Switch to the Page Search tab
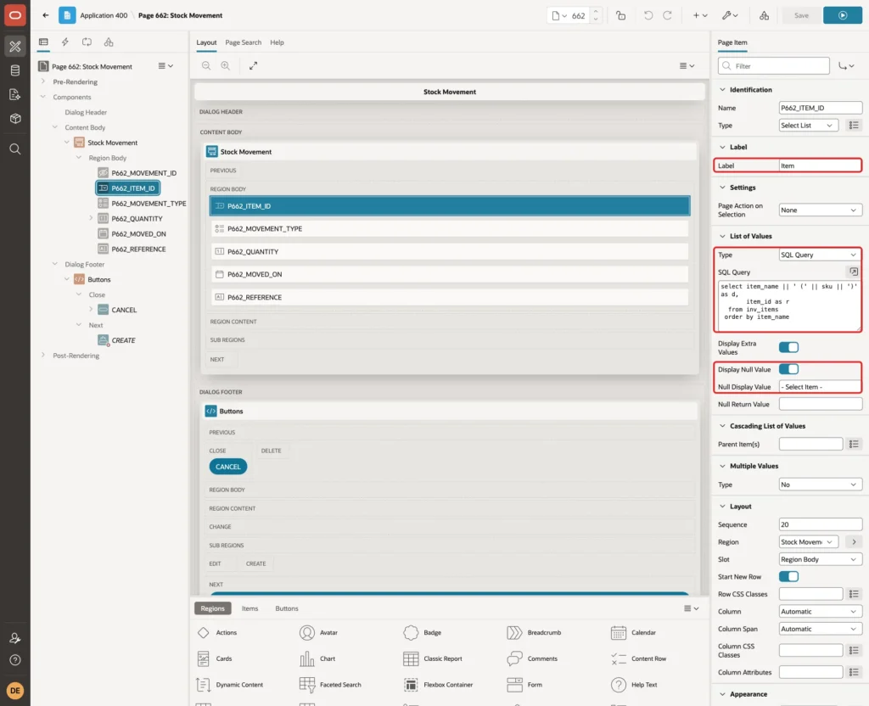Viewport: 869px width, 706px height. (x=243, y=42)
